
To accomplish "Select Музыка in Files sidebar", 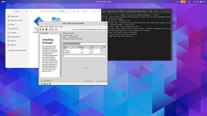I will tap(17, 41).
